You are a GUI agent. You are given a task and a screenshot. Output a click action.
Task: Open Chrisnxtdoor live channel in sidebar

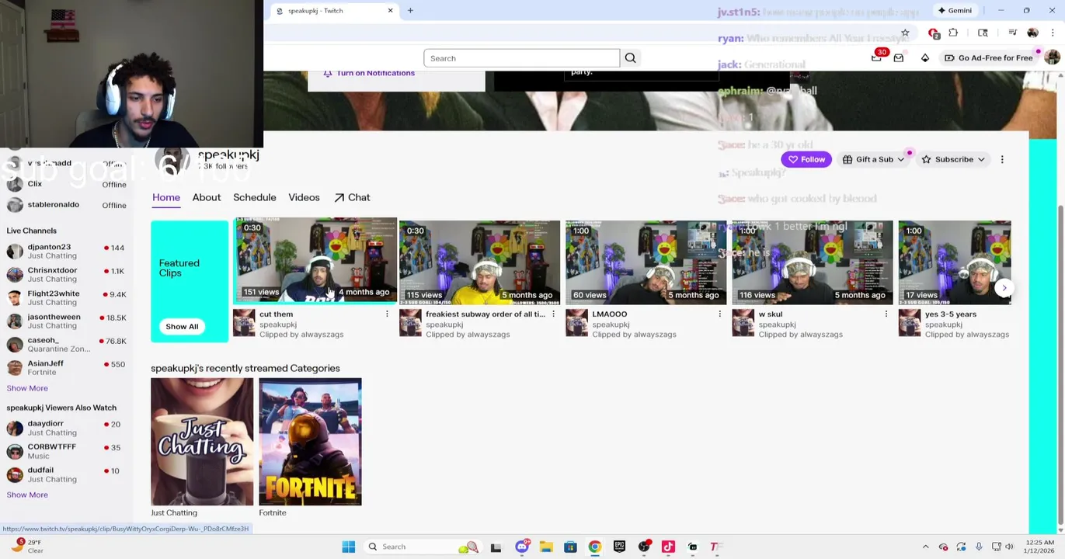click(x=66, y=274)
